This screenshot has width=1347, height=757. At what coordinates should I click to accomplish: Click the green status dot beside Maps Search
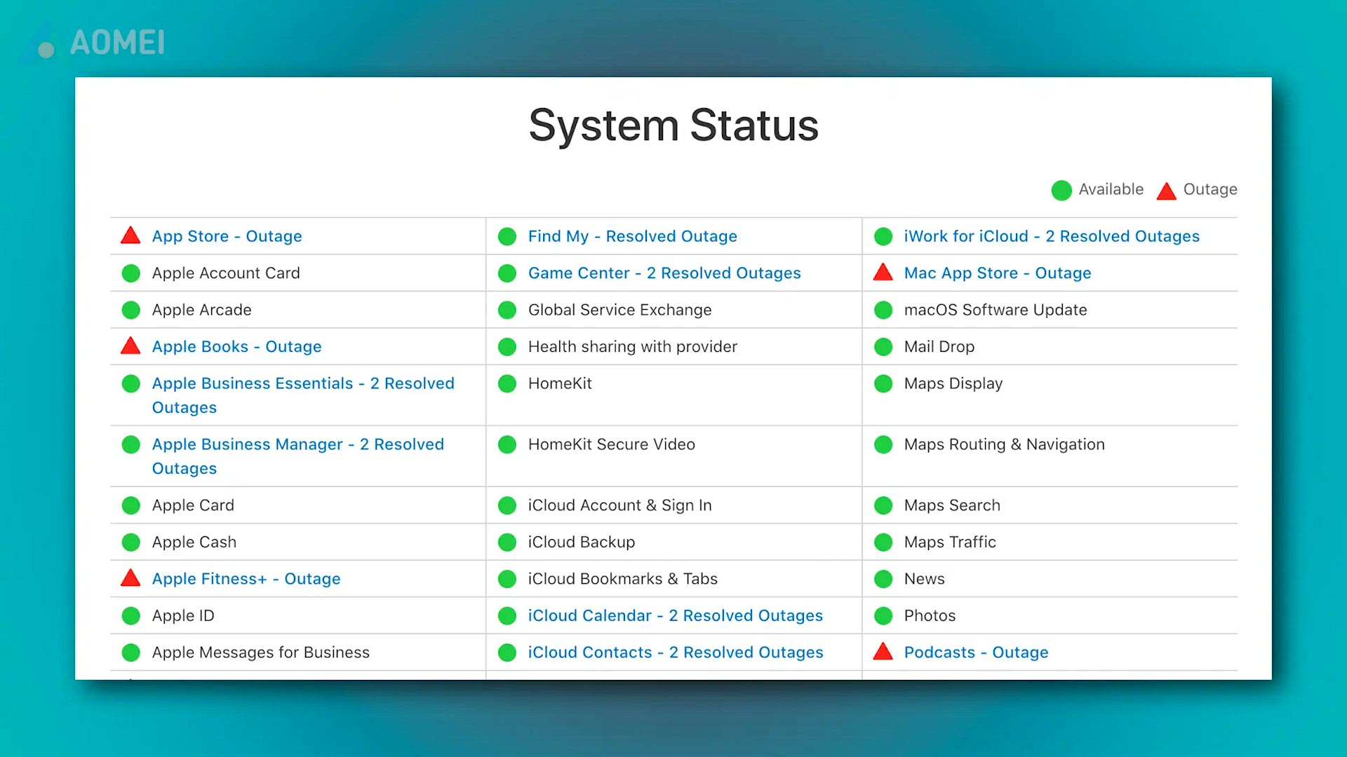(883, 505)
